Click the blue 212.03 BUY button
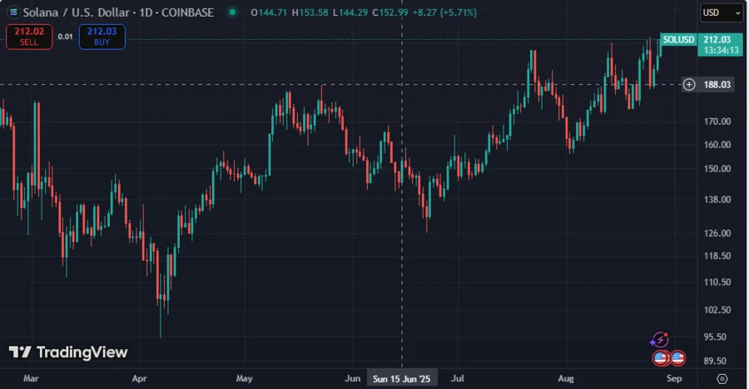 102,37
